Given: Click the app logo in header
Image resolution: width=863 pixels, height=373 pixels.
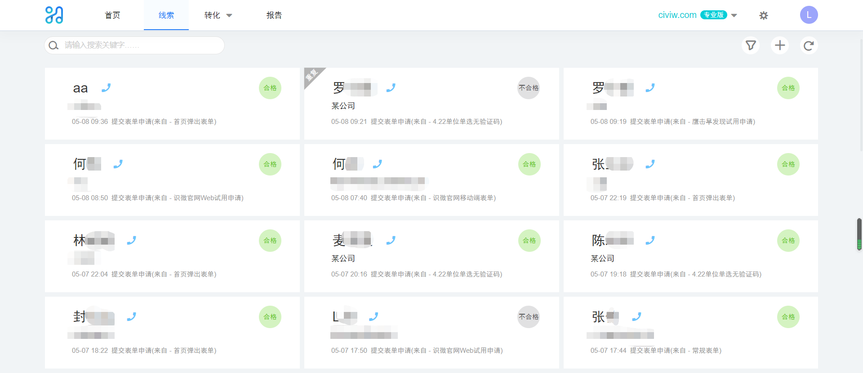Looking at the screenshot, I should coord(54,15).
